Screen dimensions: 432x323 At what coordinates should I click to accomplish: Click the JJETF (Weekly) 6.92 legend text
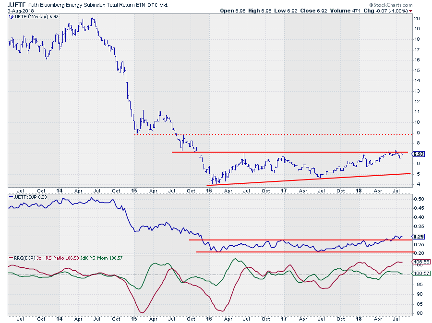[x=36, y=17]
